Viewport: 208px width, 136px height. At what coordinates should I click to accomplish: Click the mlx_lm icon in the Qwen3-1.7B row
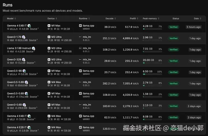click(x=80, y=37)
